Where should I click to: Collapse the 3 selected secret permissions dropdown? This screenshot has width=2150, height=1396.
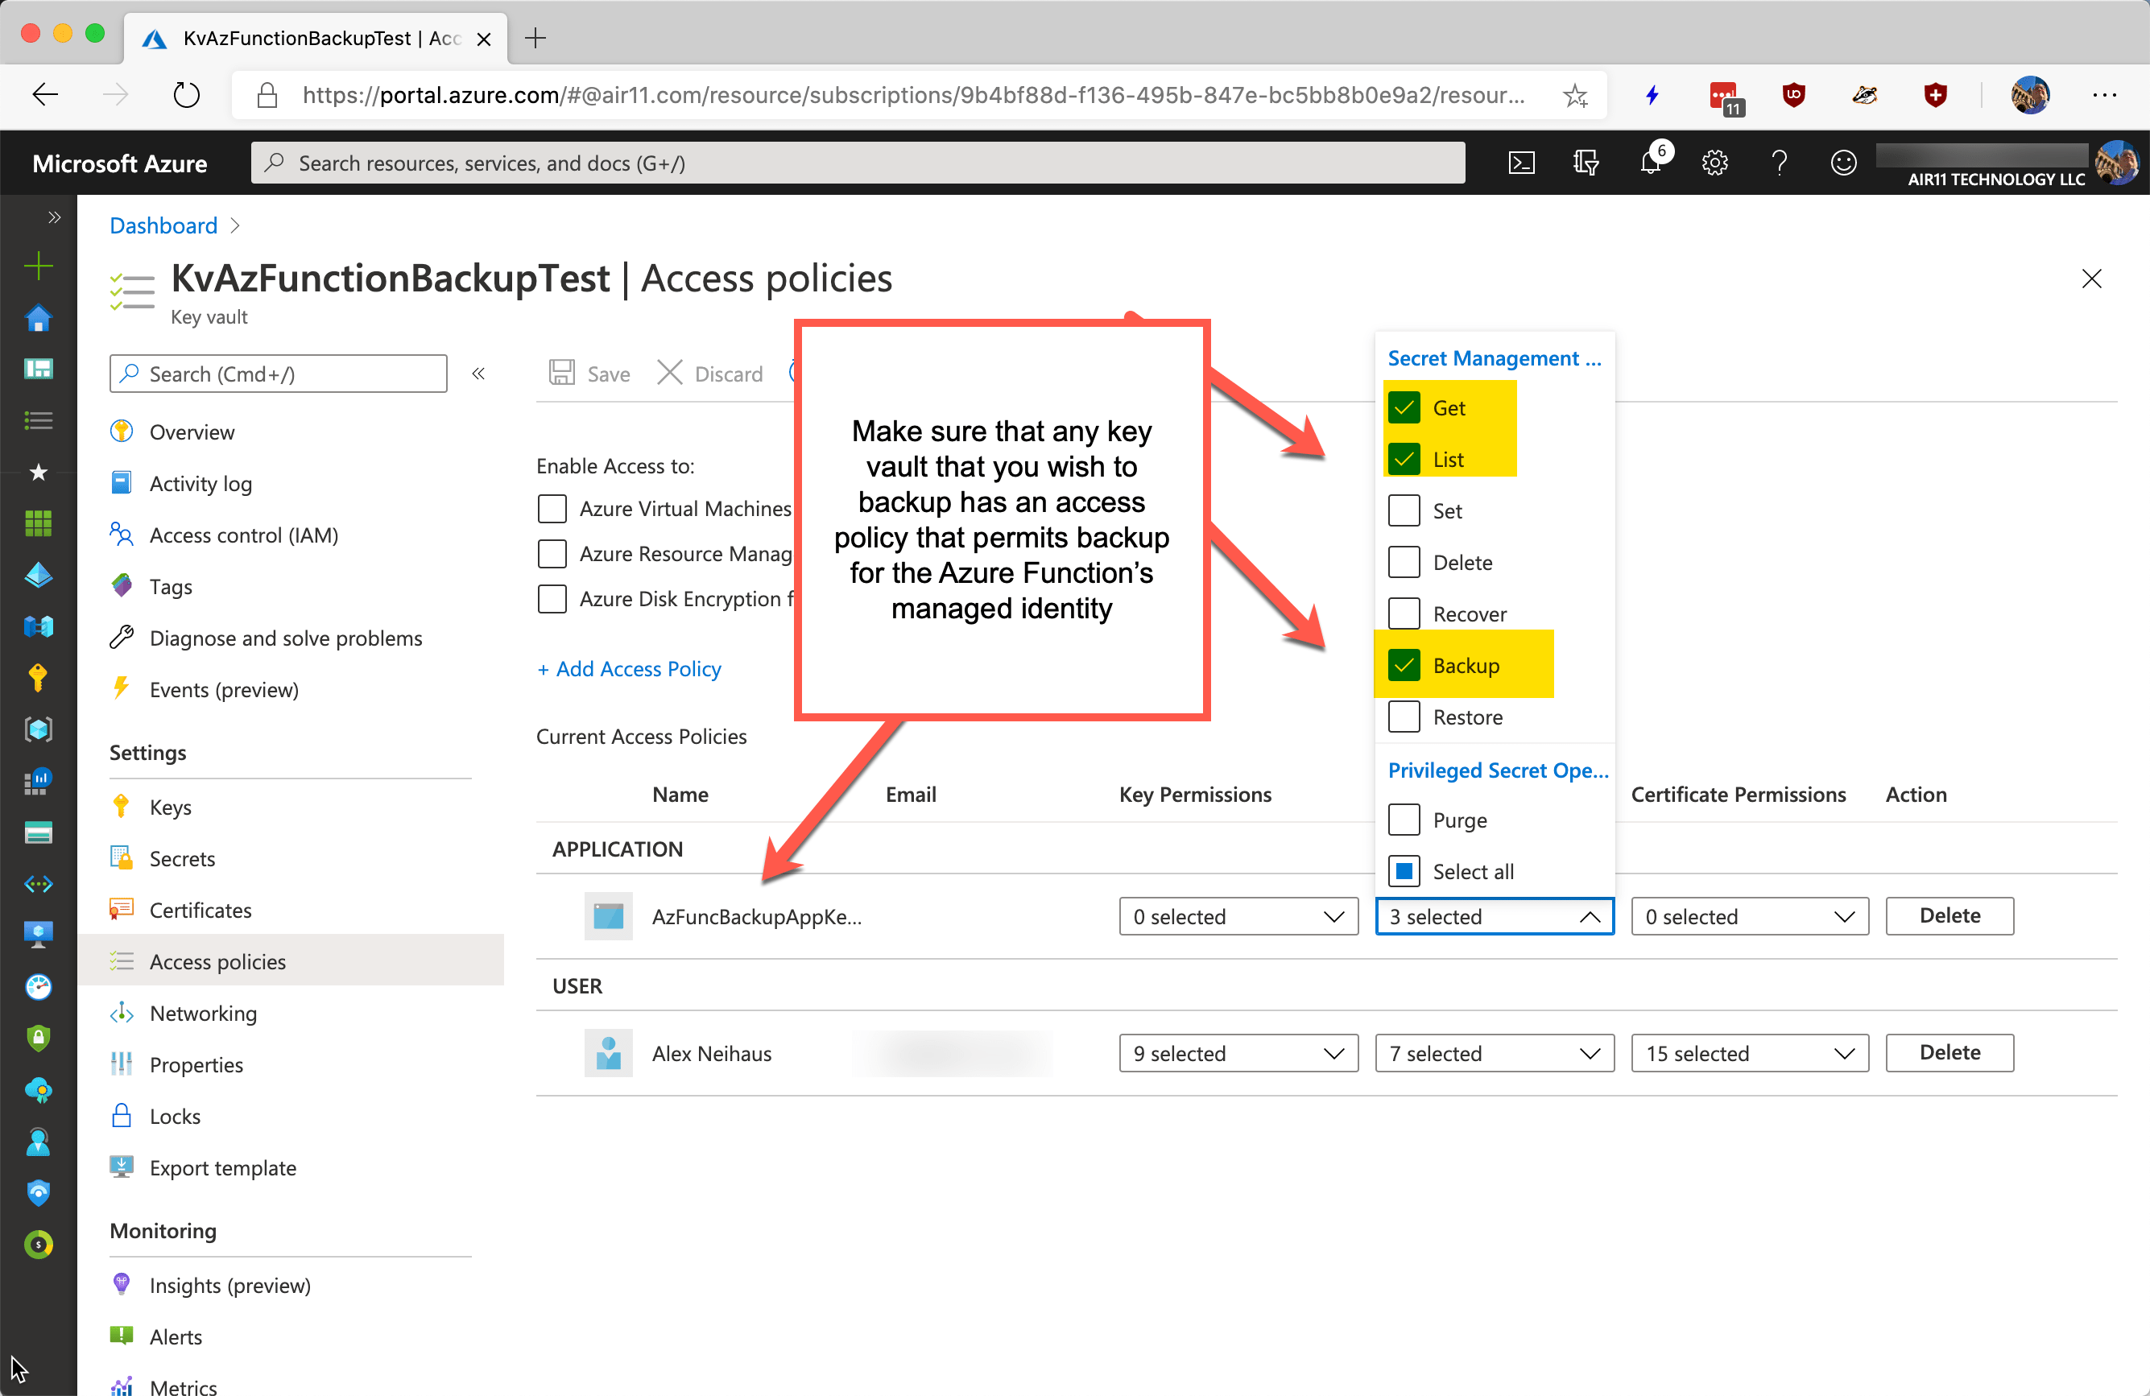point(1588,915)
